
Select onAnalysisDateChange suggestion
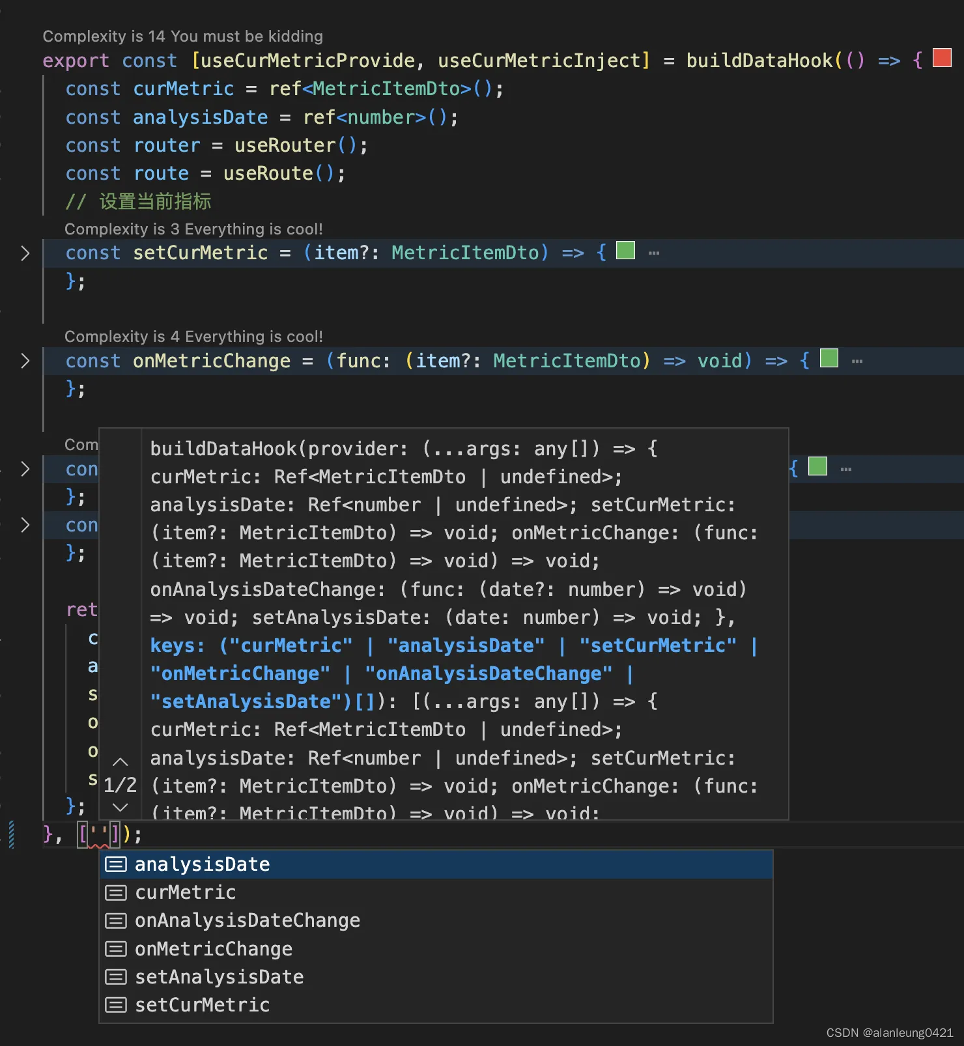pyautogui.click(x=436, y=920)
